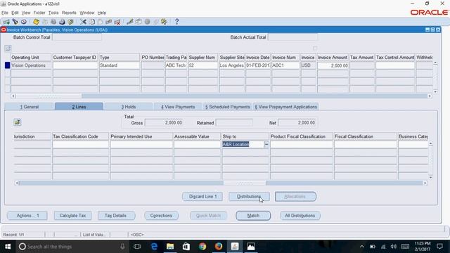This screenshot has width=450, height=253.
Task: Open File Explorer from the taskbar
Action: coord(170,247)
